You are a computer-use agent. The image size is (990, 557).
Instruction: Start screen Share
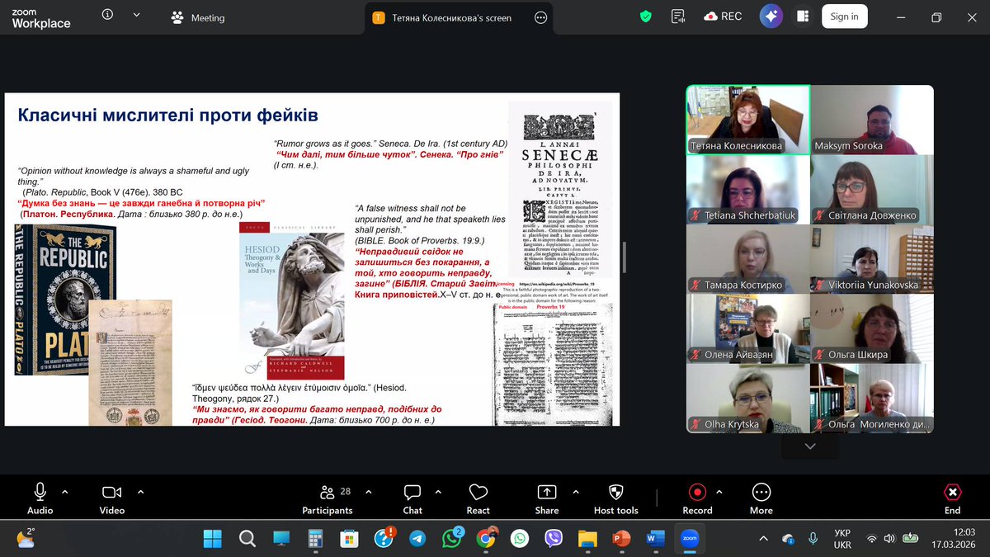click(x=547, y=498)
